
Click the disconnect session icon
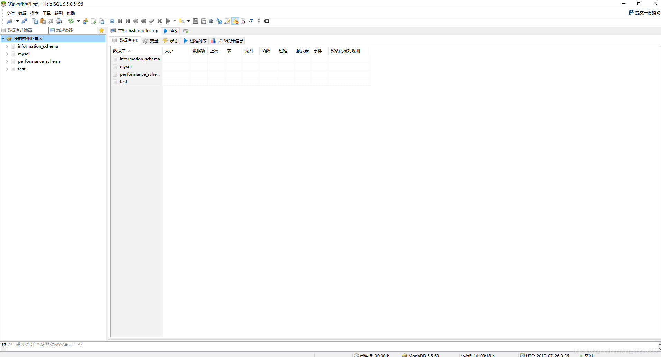(x=24, y=21)
